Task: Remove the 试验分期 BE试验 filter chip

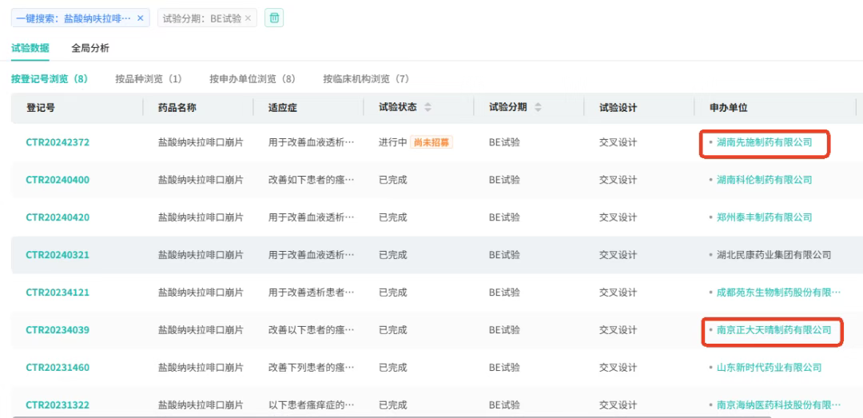Action: pos(248,18)
